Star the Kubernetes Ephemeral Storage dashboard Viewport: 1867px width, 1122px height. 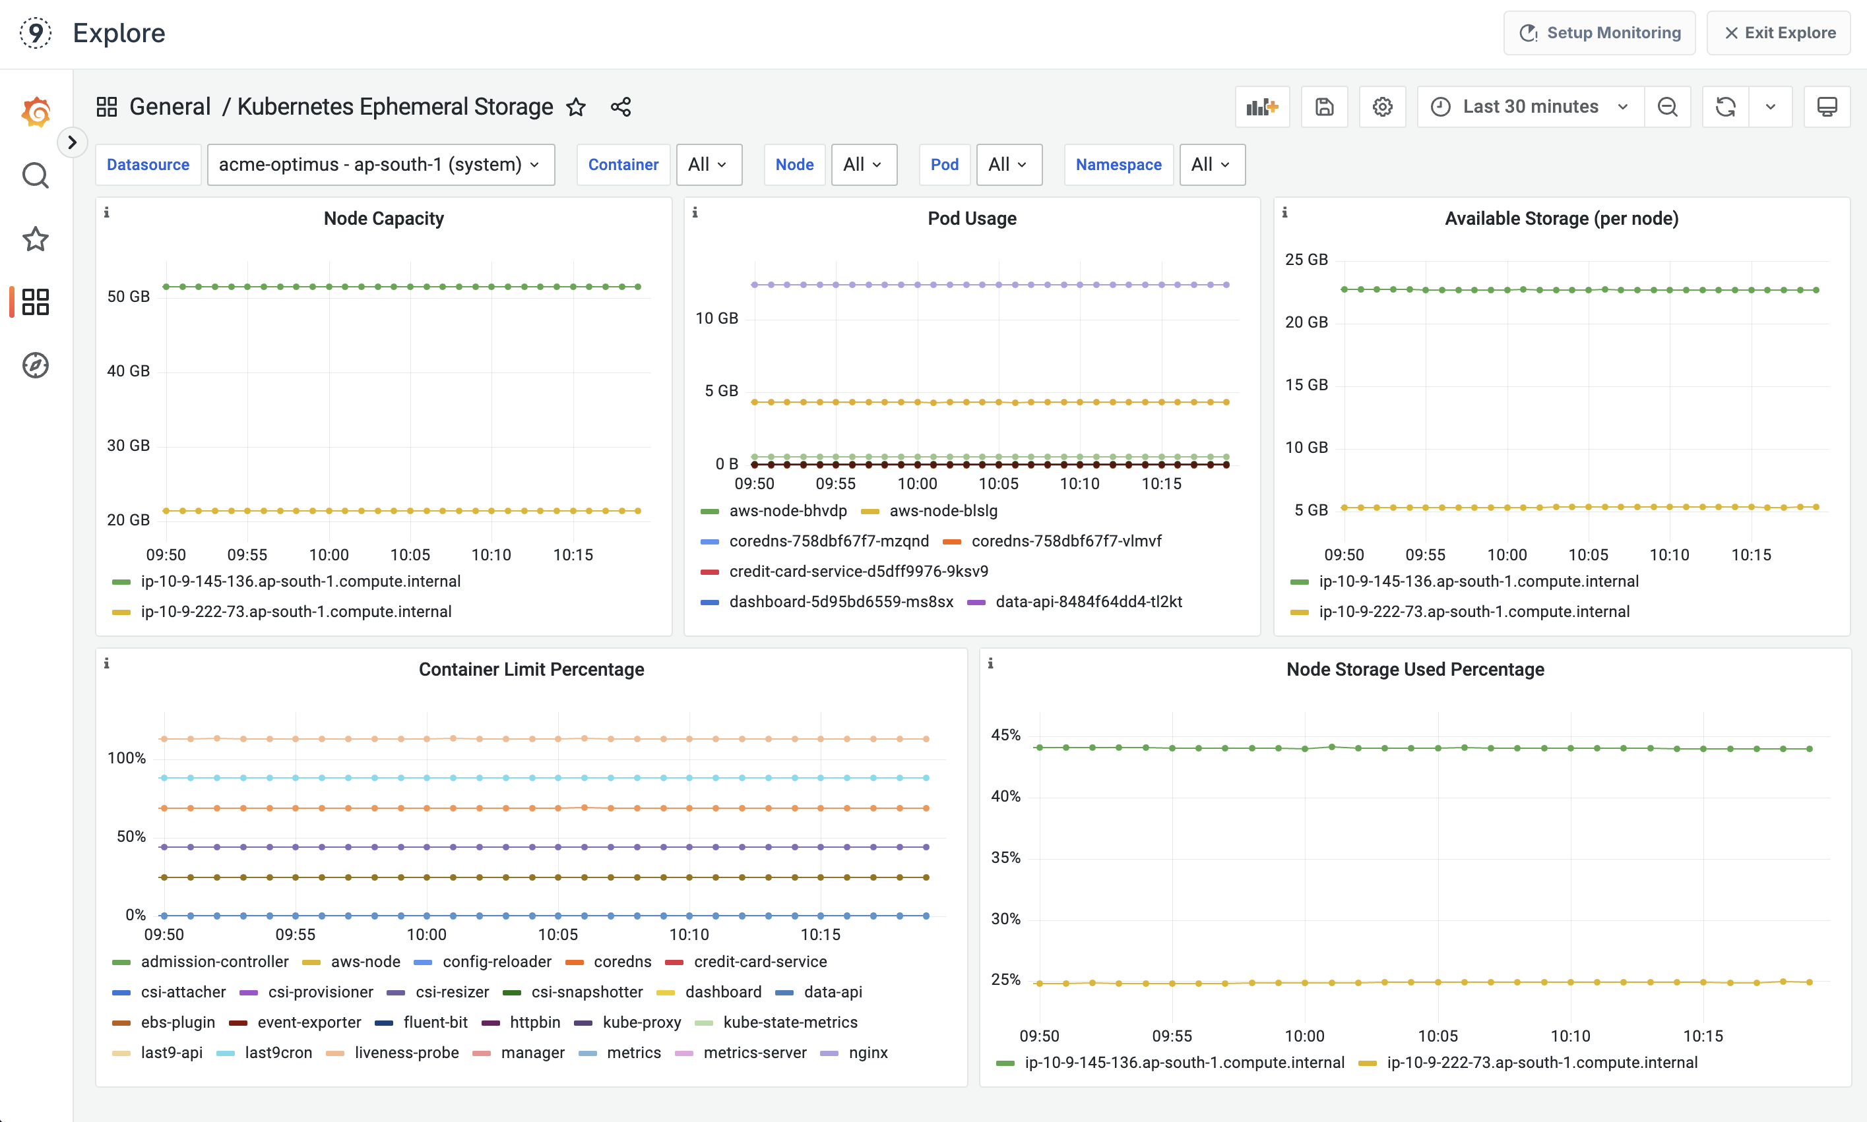tap(577, 107)
